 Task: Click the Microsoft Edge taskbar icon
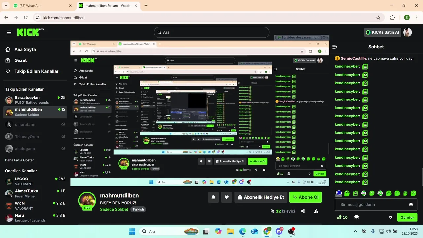point(243,231)
